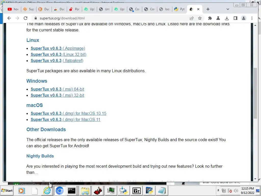Open the profile avatar menu
Image resolution: width=261 pixels, height=196 pixels.
(x=244, y=18)
